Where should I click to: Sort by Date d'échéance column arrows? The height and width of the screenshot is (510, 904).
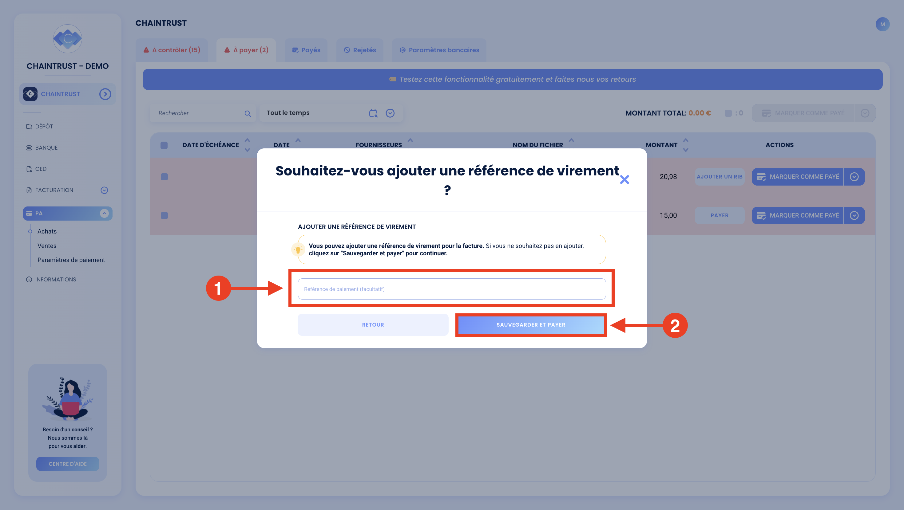247,145
